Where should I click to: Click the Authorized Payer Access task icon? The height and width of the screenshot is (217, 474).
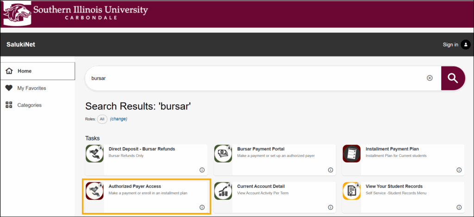[94, 191]
